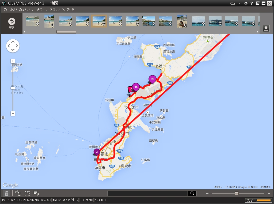Click the file name P2070036.JPG in status bar
Screen dimensions: 274x204
point(12,200)
